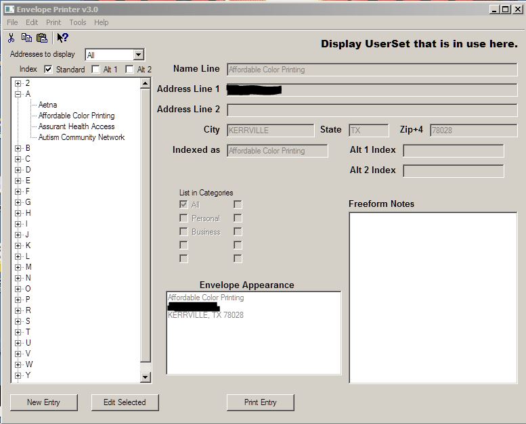Screen dimensions: 526x424
Task: Expand the S group in address tree
Action: point(18,321)
